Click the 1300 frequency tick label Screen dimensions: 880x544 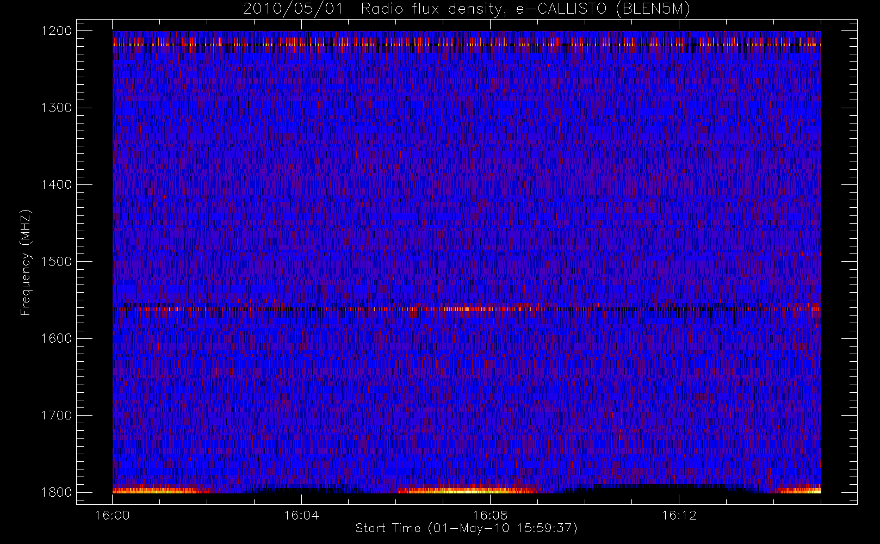[57, 108]
